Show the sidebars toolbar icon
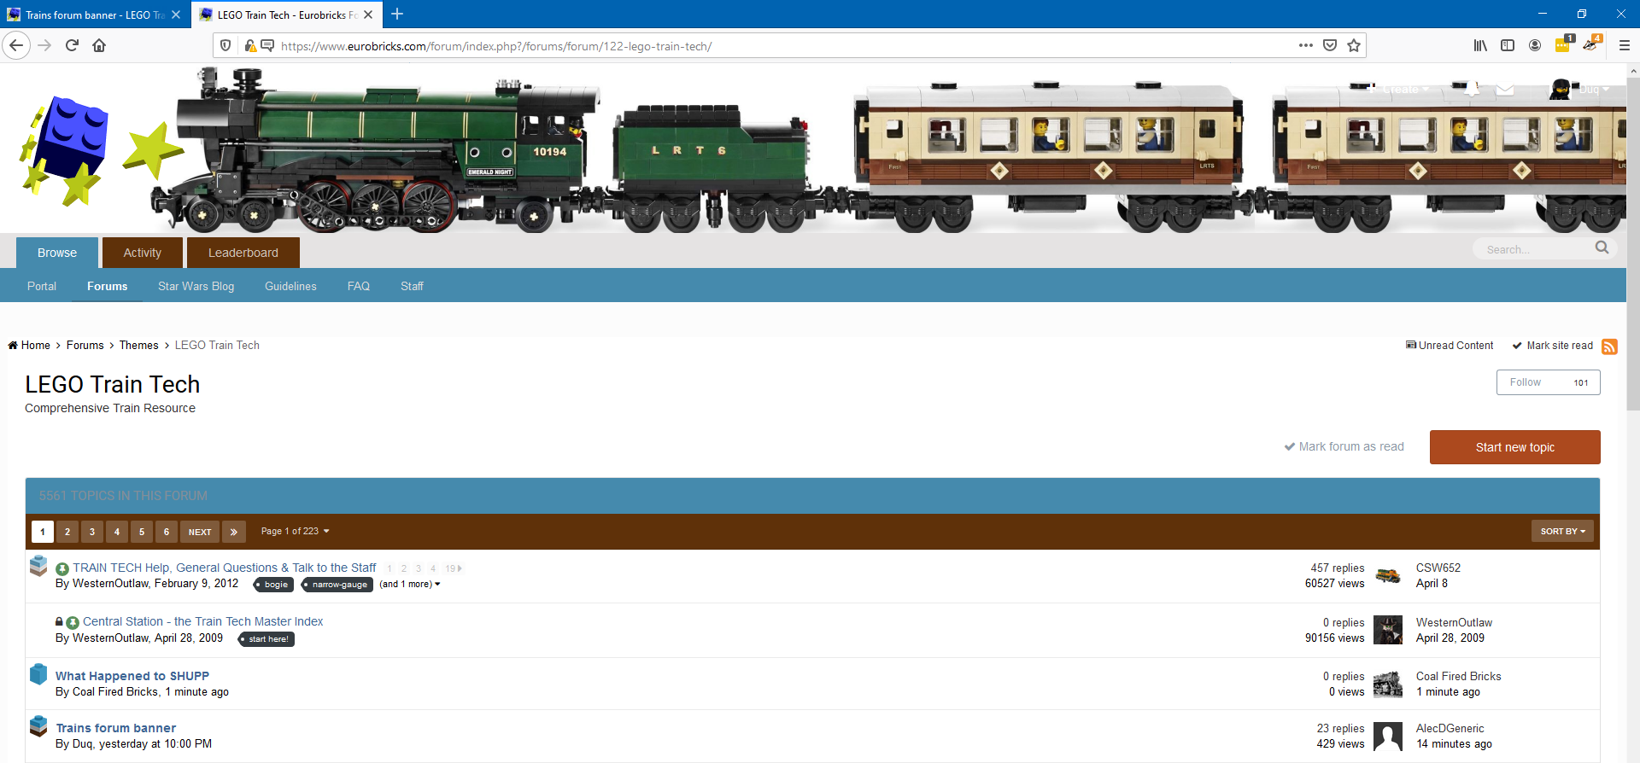The width and height of the screenshot is (1640, 763). (1508, 45)
